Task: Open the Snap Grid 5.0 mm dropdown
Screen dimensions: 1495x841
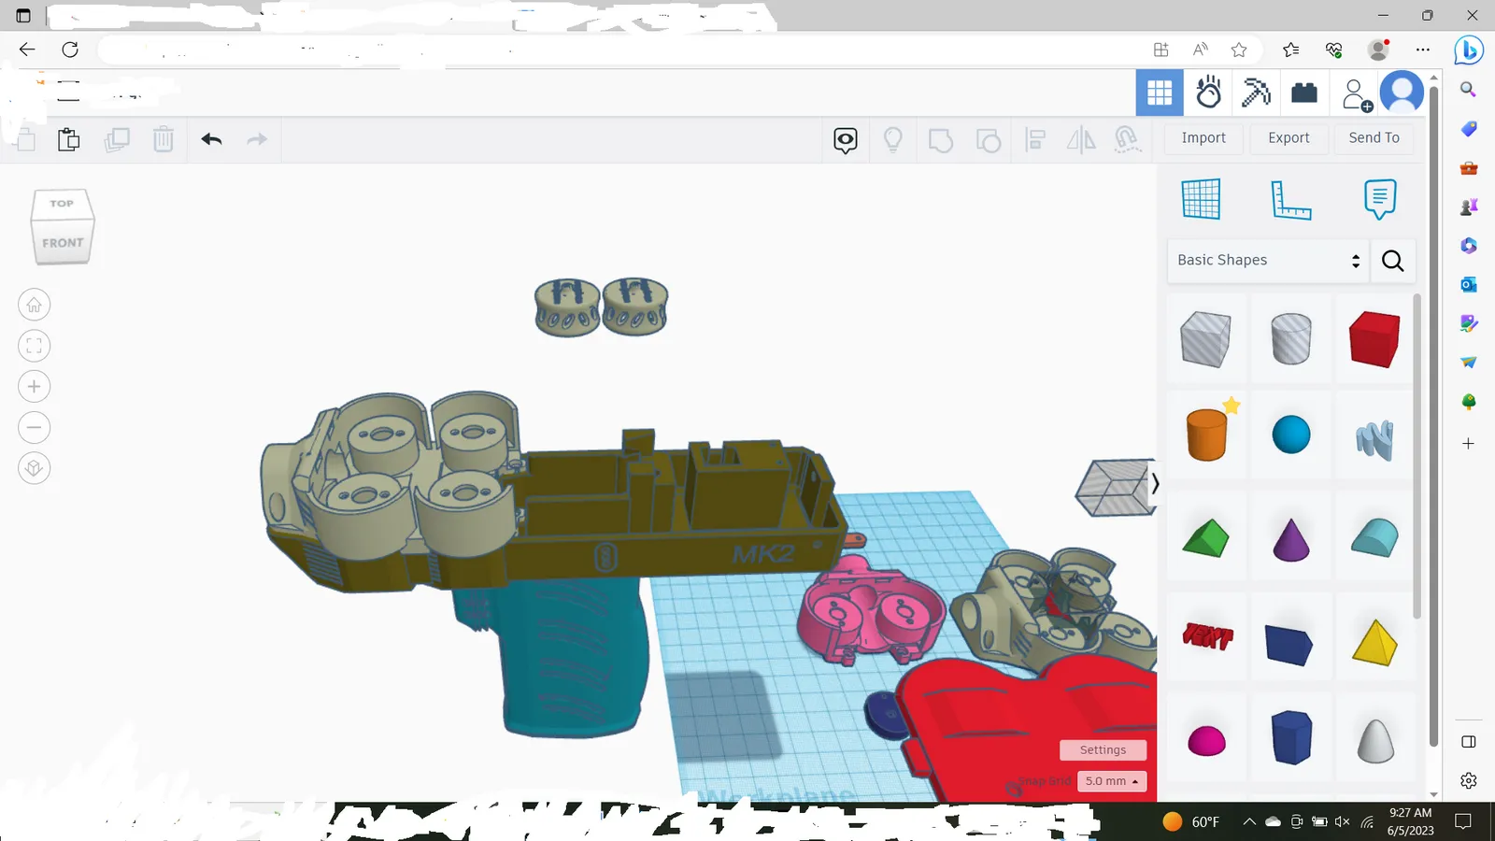Action: point(1112,781)
